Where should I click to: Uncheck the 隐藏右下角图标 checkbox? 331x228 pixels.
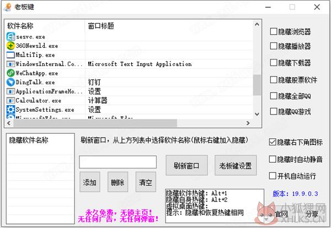(273, 142)
